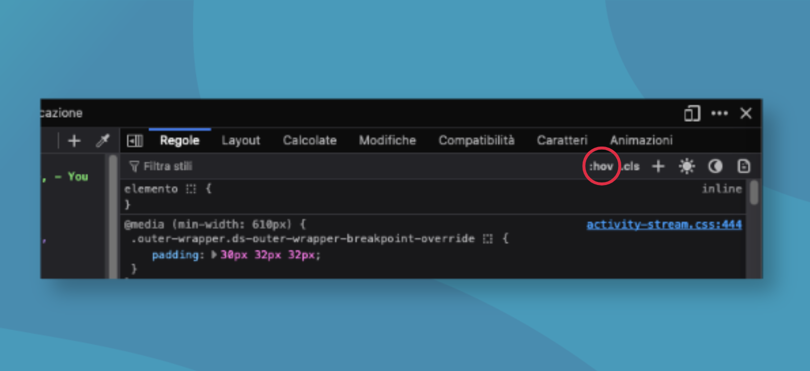The height and width of the screenshot is (371, 810).
Task: Toggle highlighter for .outer-wrapper selector
Action: 488,239
